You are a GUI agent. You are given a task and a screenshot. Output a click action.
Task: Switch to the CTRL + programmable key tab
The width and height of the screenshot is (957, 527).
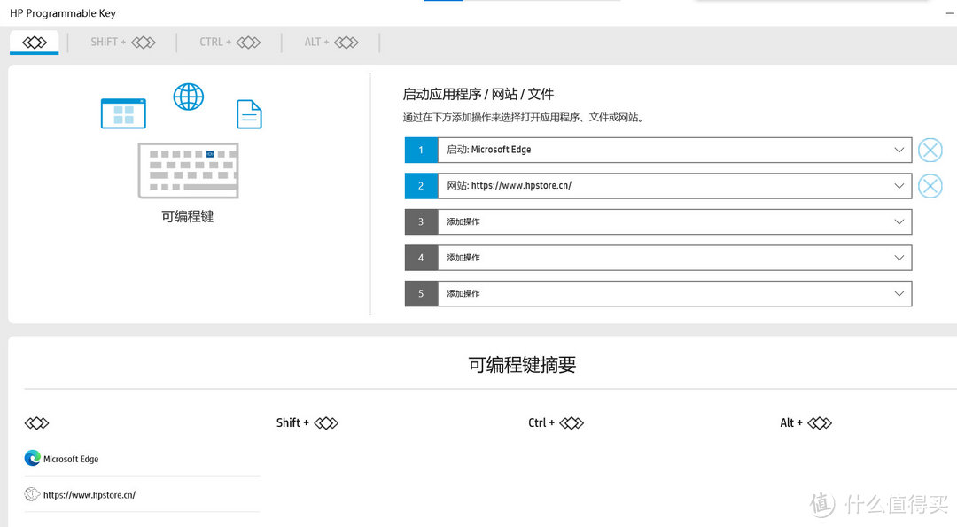(230, 43)
